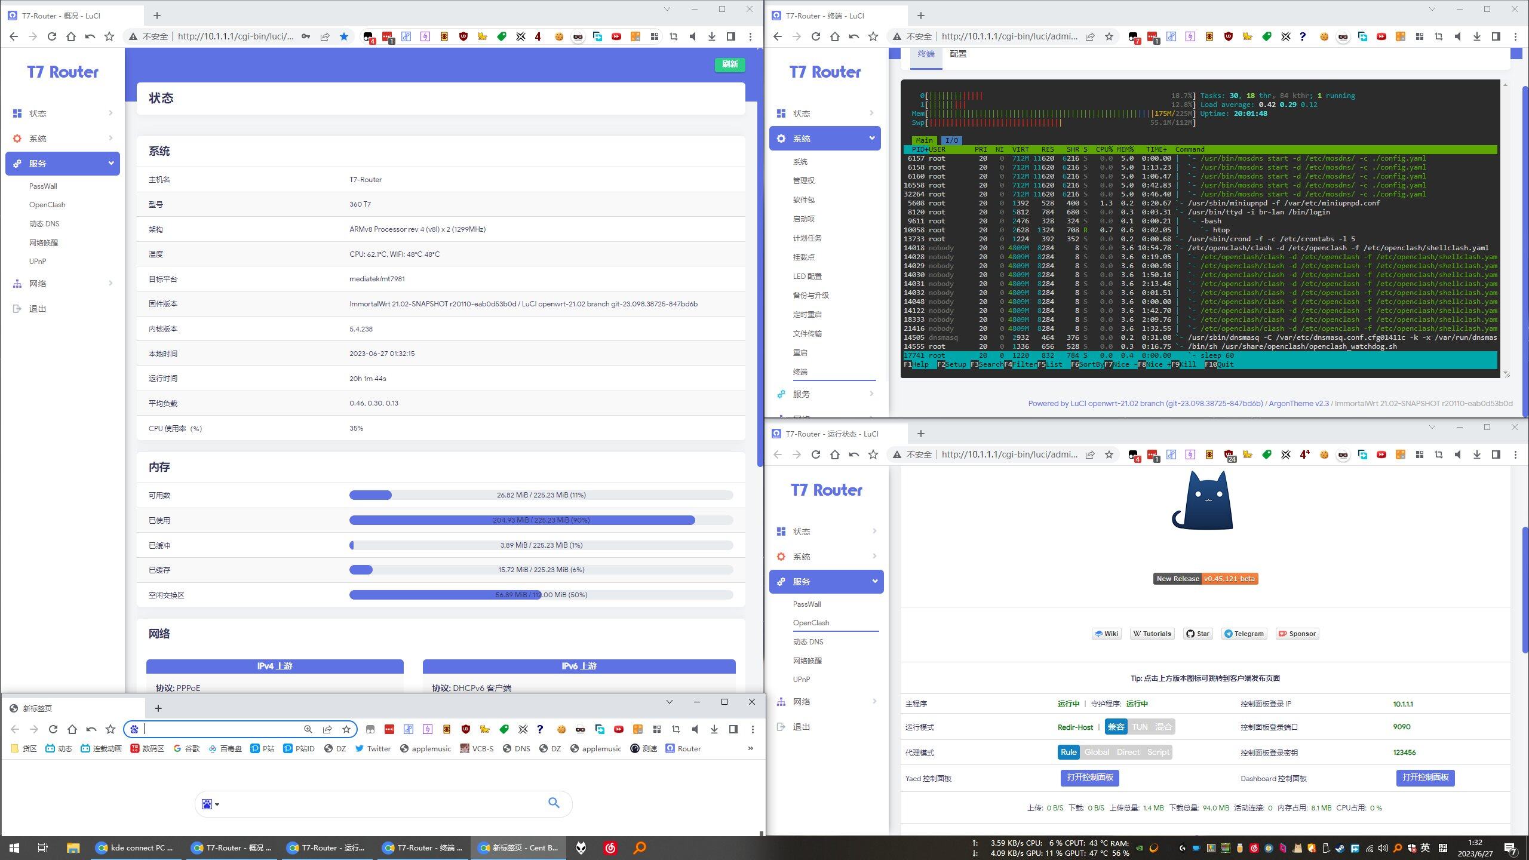Open the Tutorials badge link
The height and width of the screenshot is (860, 1529).
point(1152,634)
